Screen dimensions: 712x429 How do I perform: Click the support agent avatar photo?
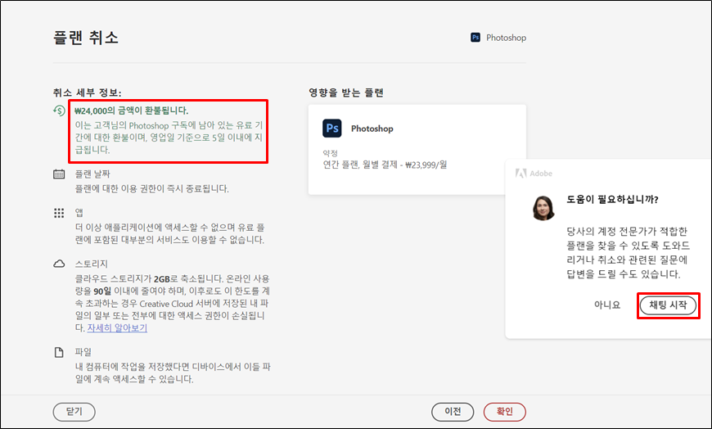pyautogui.click(x=543, y=208)
